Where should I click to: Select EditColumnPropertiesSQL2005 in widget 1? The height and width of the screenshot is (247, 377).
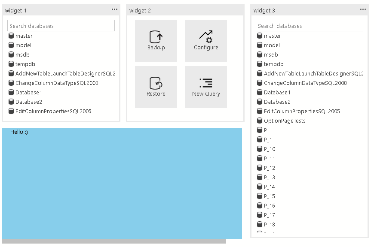(53, 111)
